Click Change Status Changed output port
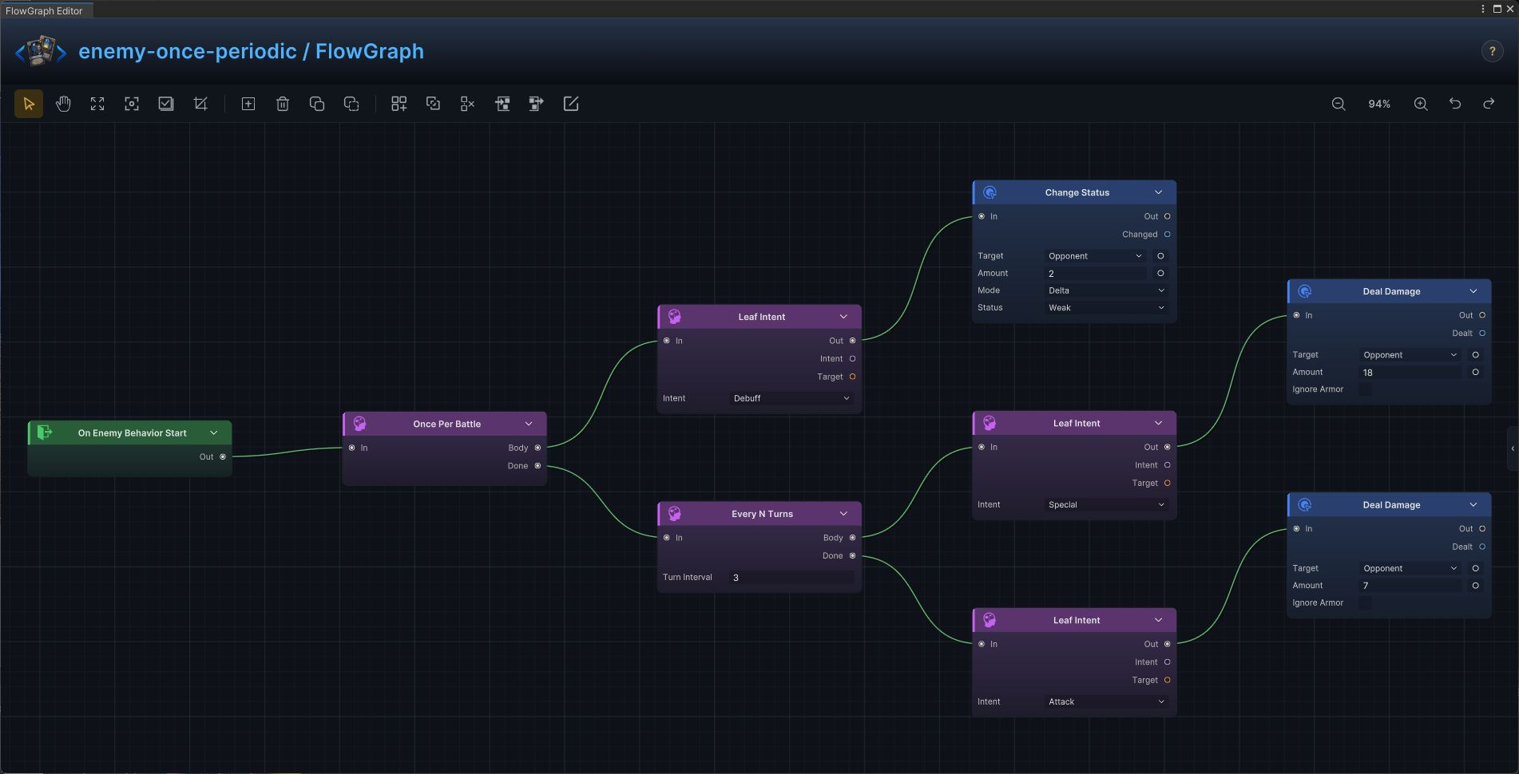 (x=1167, y=235)
